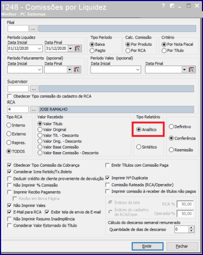The height and width of the screenshot is (255, 203).
Task: Select Valor Original option
Action: (52, 130)
